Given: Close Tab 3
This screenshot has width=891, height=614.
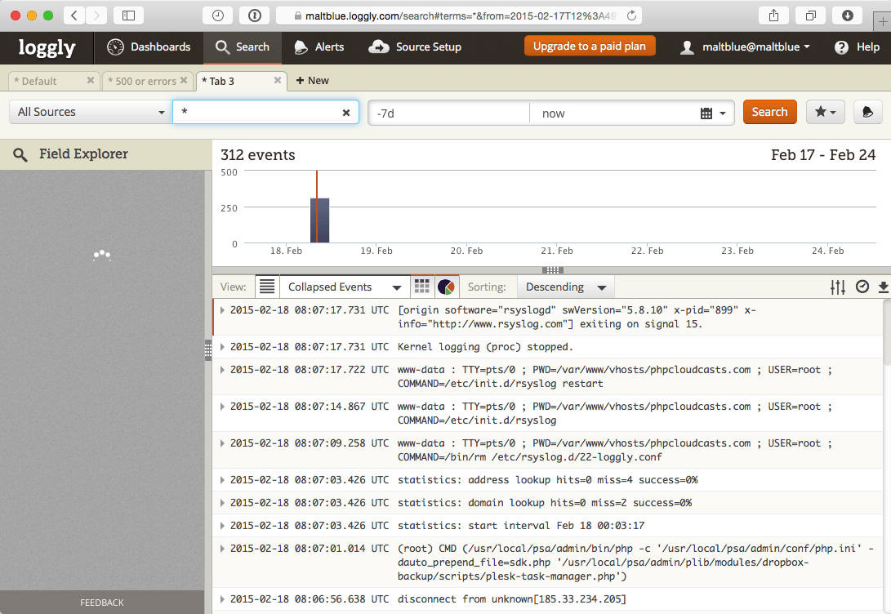Looking at the screenshot, I should 278,81.
